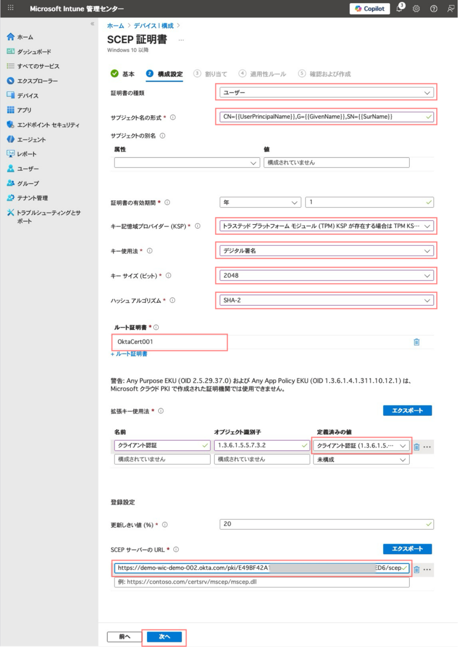Open the キー使用法 dropdown
458x647 pixels.
326,251
